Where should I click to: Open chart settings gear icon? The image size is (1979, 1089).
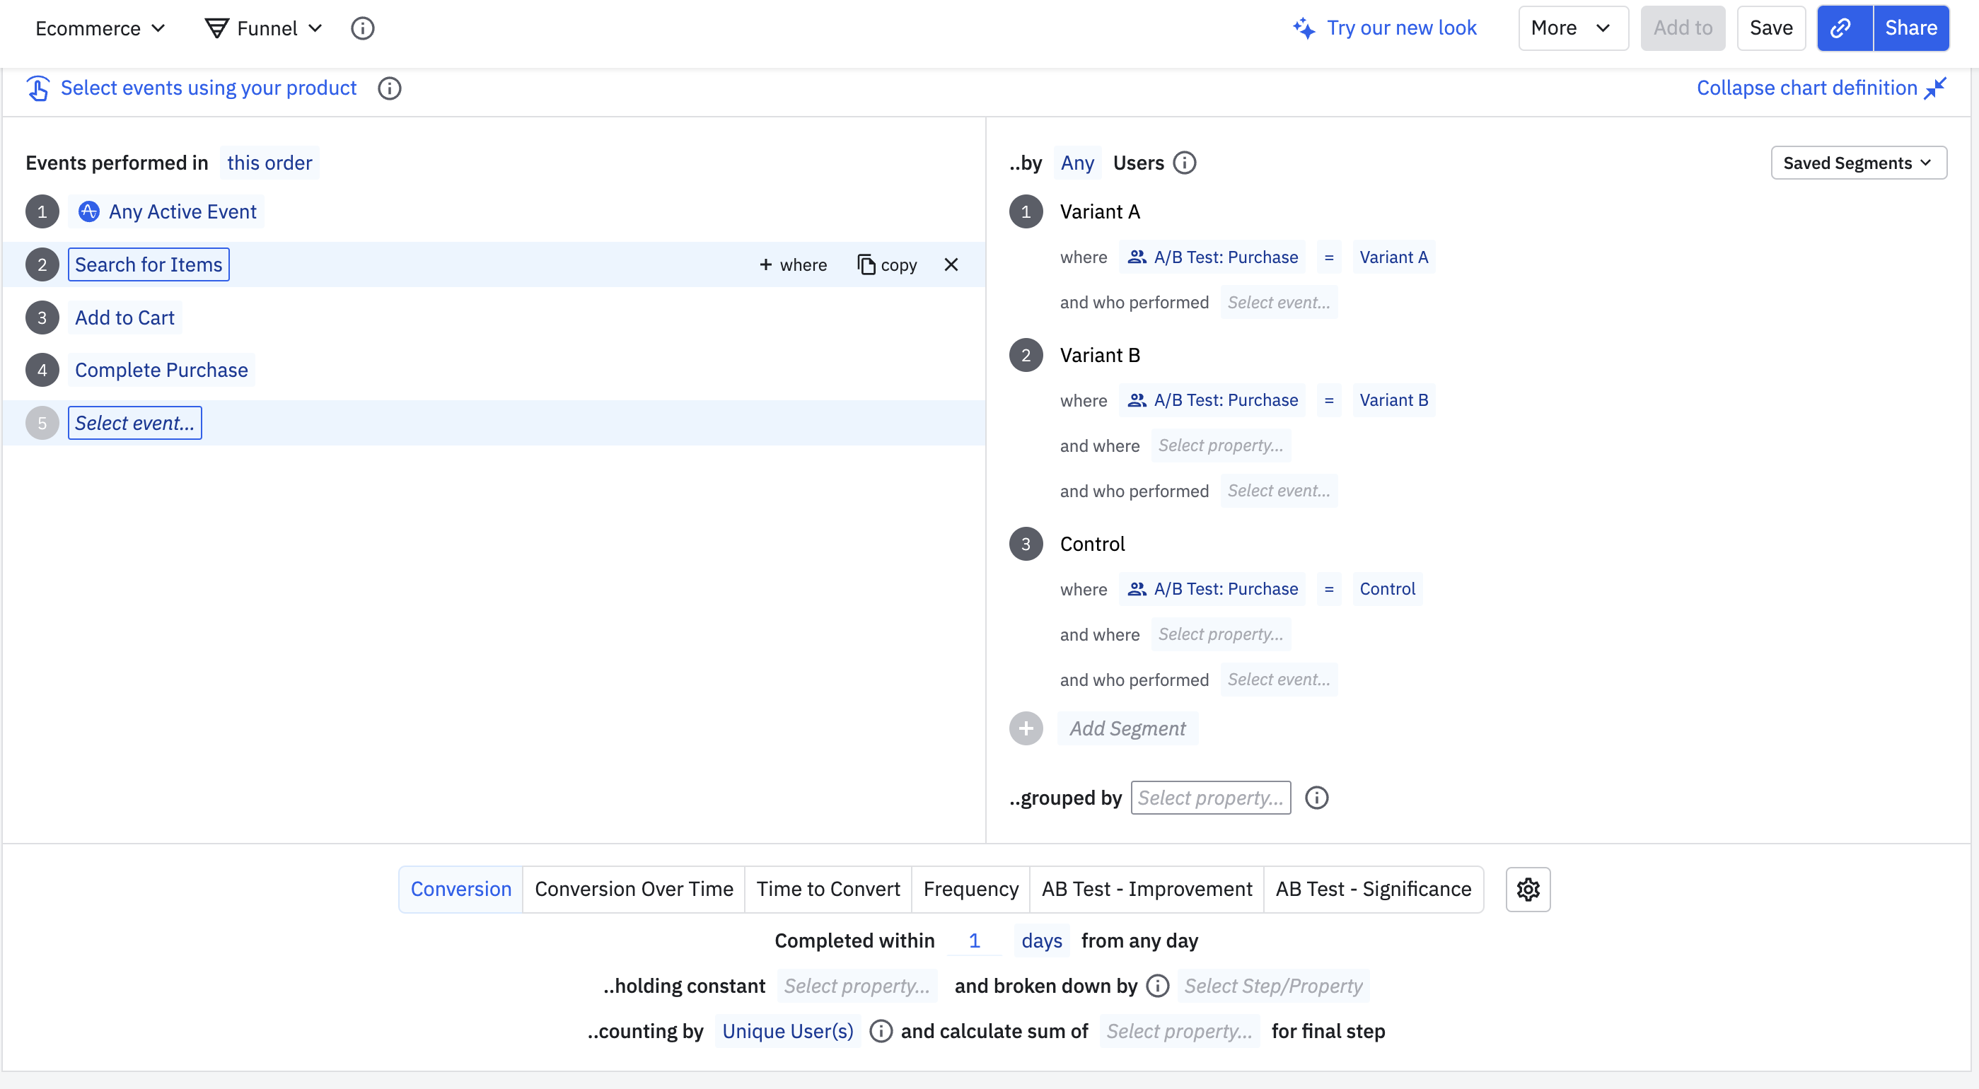tap(1527, 890)
